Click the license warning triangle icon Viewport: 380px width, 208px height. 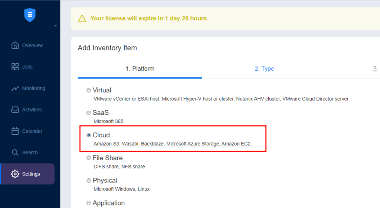click(82, 19)
